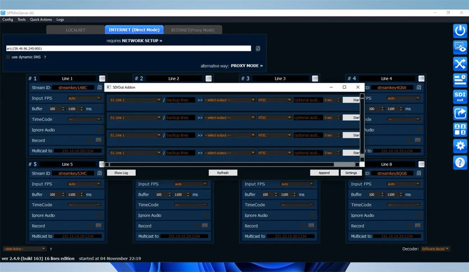
Task: Open the TimeCode dropdown for Line 5
Action: point(84,205)
